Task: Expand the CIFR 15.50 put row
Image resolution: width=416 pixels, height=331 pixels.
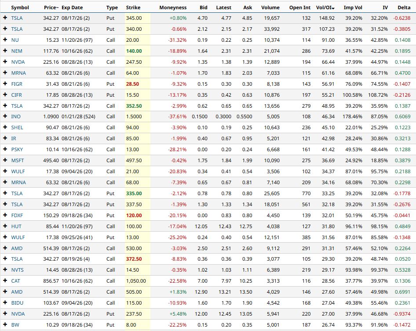Action: pos(5,95)
